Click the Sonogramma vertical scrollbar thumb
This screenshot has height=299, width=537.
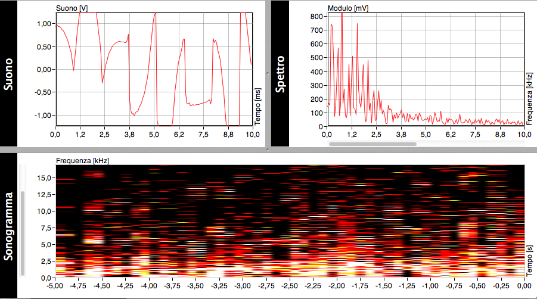23,232
